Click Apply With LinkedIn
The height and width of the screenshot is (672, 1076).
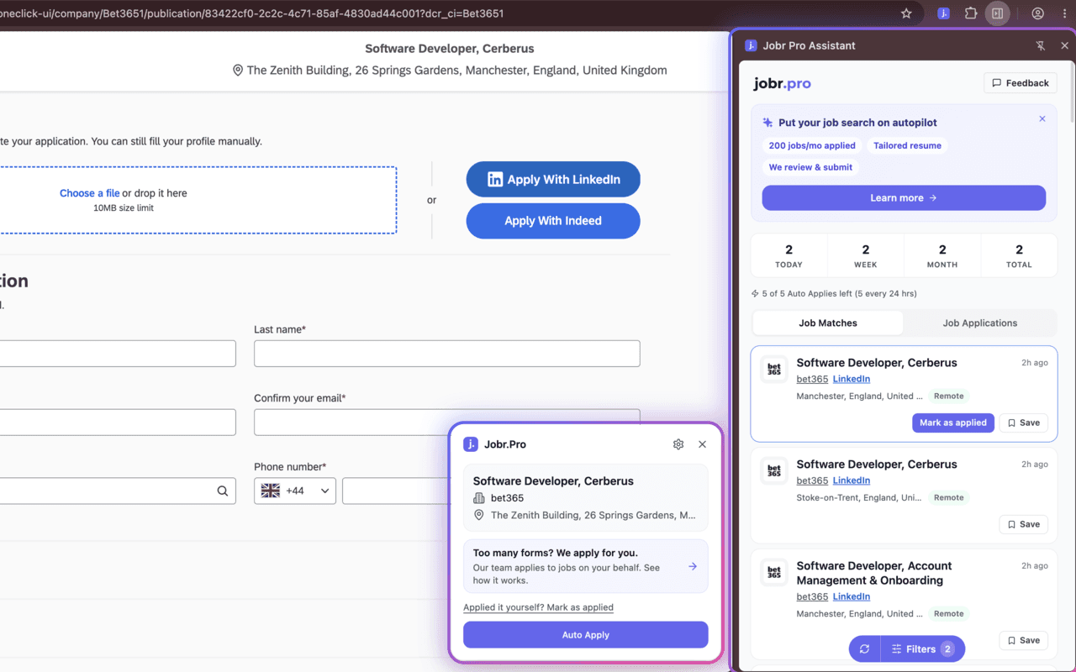(553, 180)
